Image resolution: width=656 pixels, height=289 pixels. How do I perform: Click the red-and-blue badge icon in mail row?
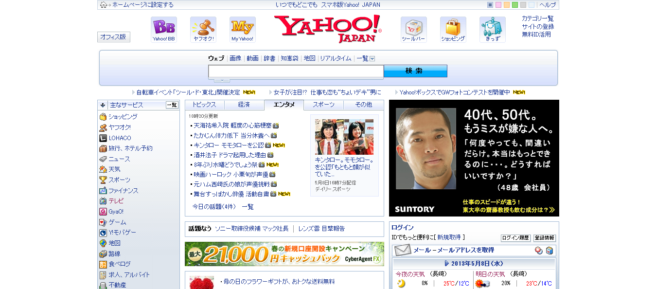click(x=539, y=251)
